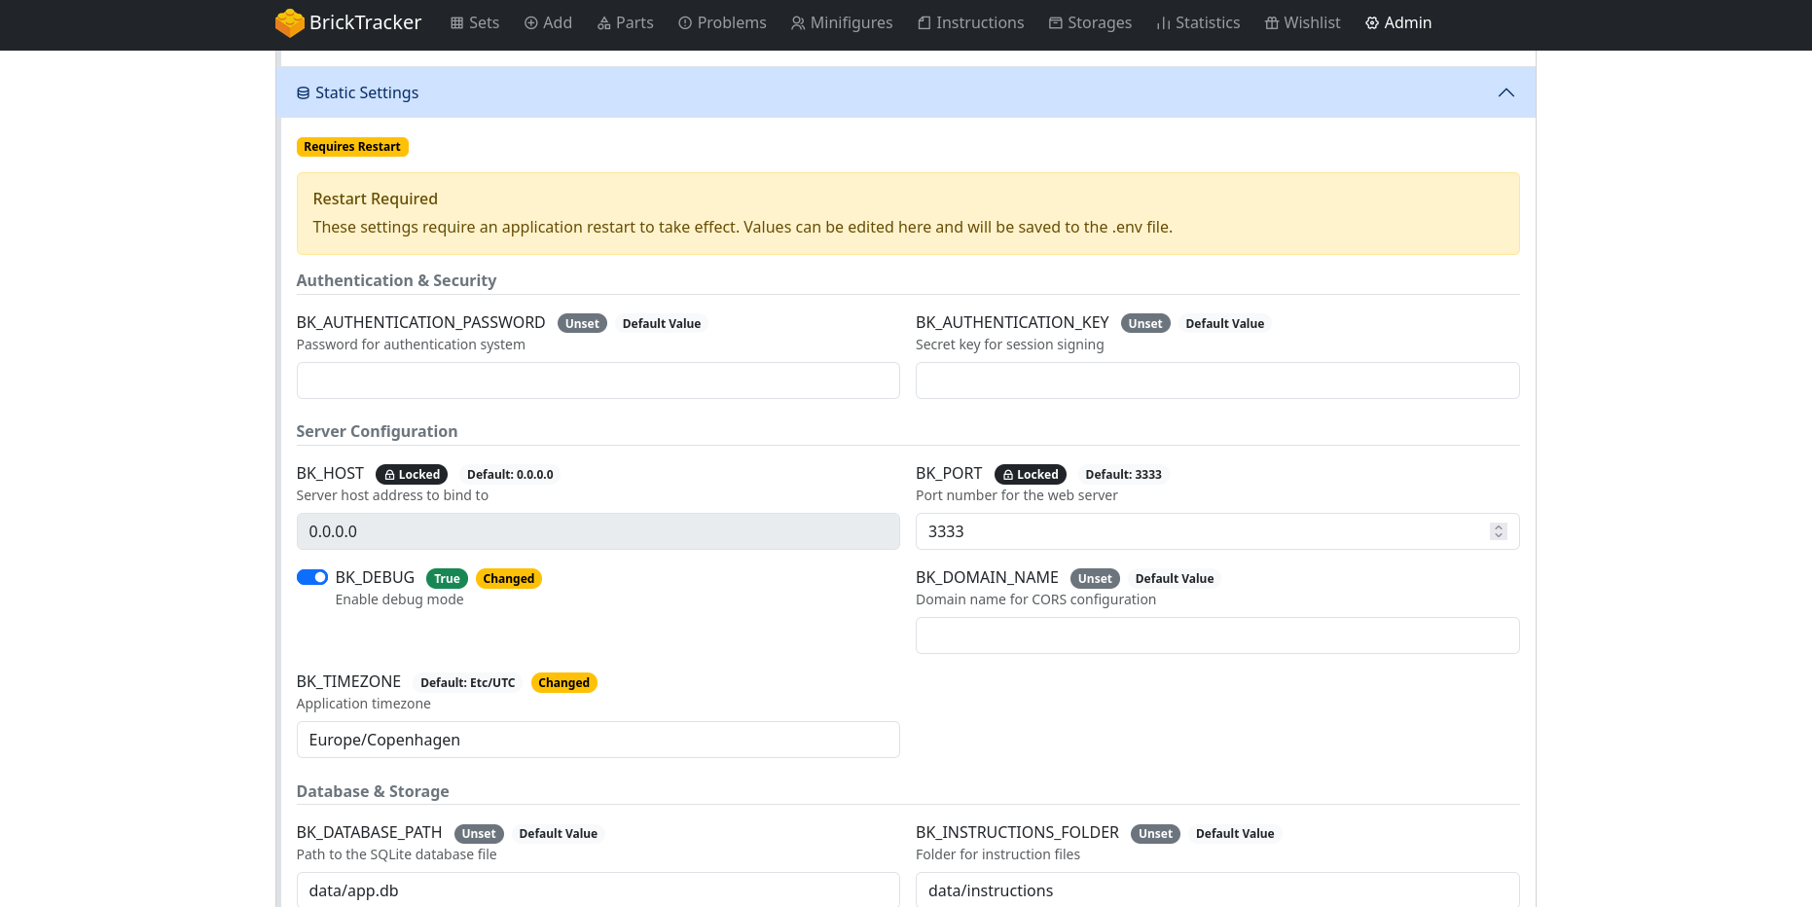Open Parts using its shapes icon
Viewport: 1812px width, 907px height.
click(604, 23)
